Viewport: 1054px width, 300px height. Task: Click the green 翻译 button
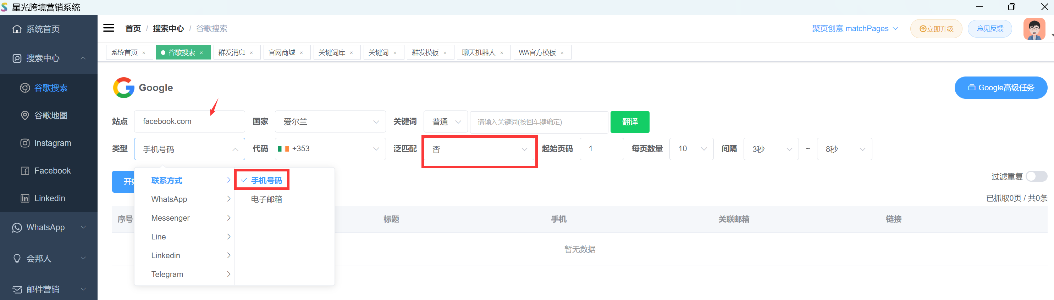pos(630,122)
